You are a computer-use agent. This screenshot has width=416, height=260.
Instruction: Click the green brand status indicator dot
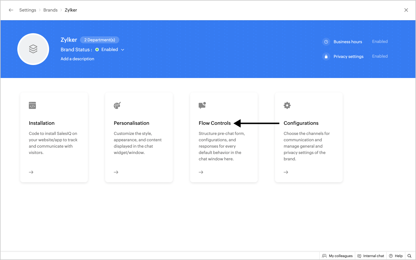coord(97,50)
